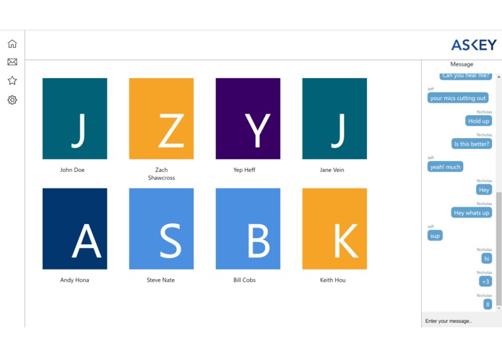Click the 'Hold up' message bubble
Viewport: 502px width, 357px height.
479,121
